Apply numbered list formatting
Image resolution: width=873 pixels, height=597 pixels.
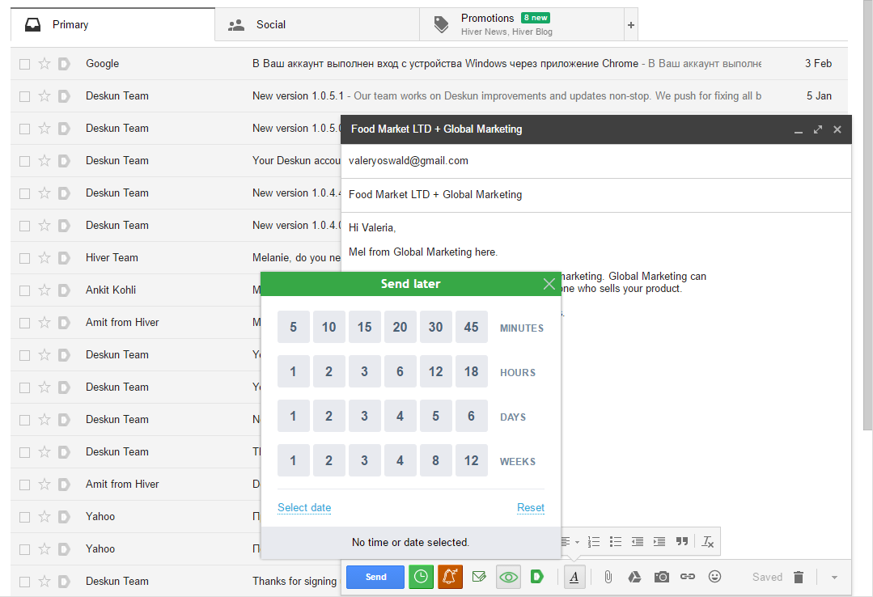tap(594, 542)
